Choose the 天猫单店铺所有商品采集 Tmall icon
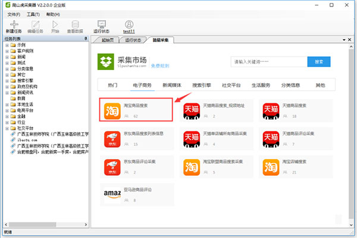Screen dimensions: 357x238 click(x=192, y=139)
